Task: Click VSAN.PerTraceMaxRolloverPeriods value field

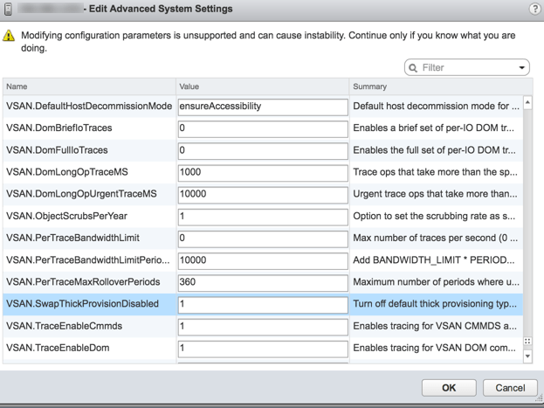Action: [x=262, y=282]
